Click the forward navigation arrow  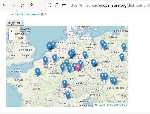[13, 5]
